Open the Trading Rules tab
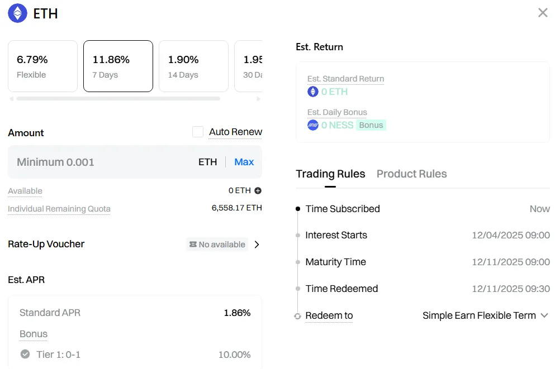The image size is (560, 369). pyautogui.click(x=330, y=174)
